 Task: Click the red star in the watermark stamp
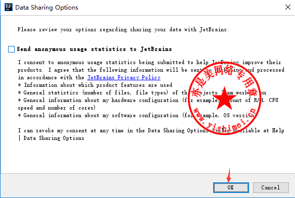point(224,98)
